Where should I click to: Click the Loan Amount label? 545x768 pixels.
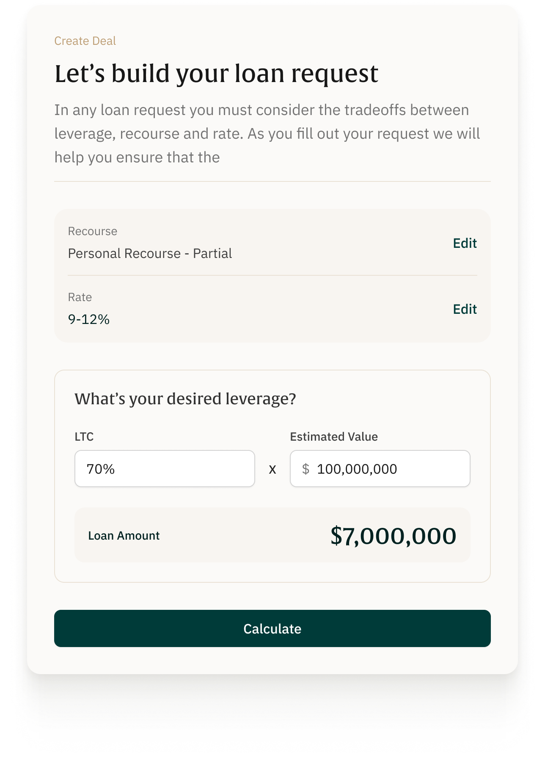click(124, 536)
